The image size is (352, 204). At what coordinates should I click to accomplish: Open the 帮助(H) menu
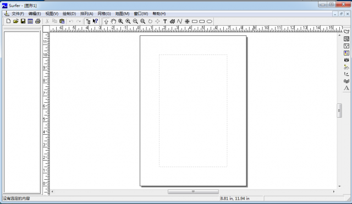159,14
